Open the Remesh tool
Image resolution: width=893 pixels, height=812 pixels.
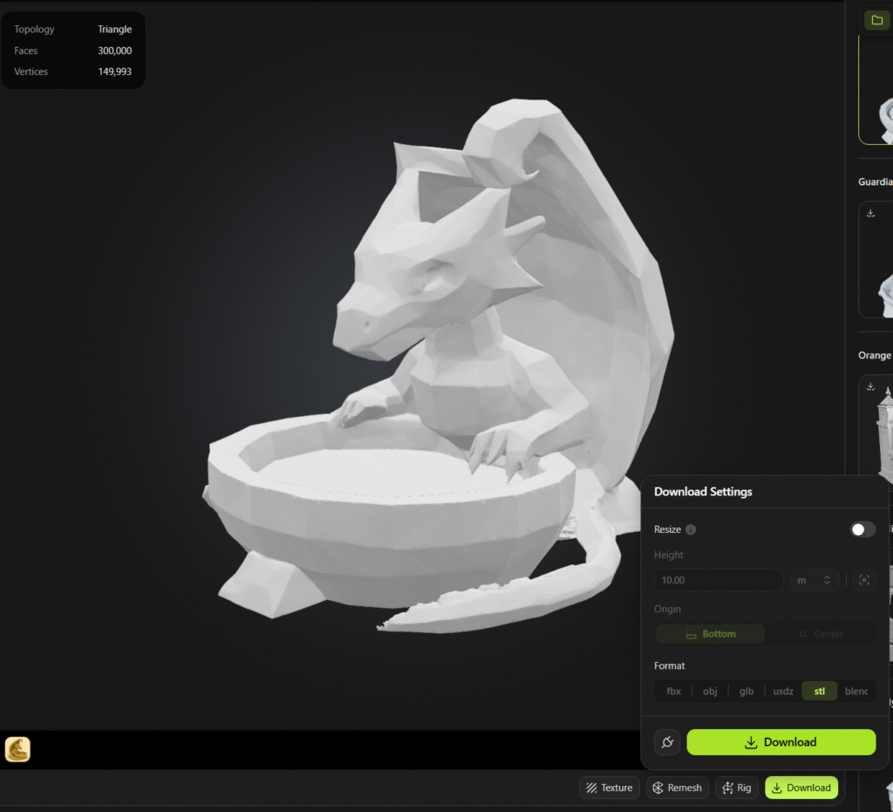678,788
